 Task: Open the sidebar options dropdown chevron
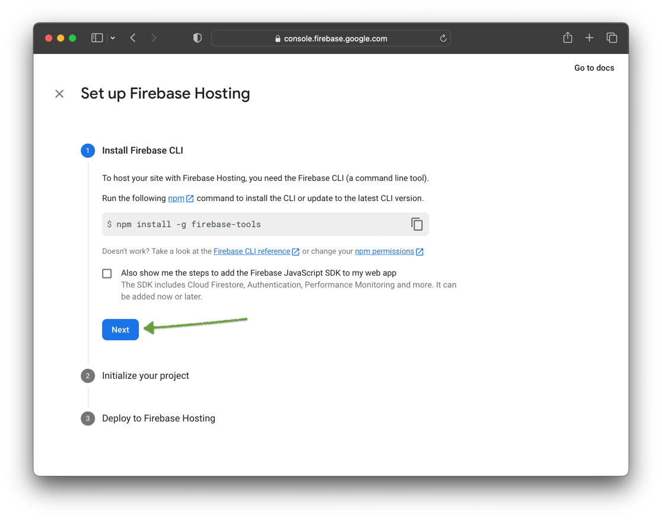113,38
